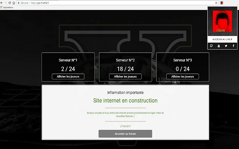Open the red extension icon in the toolbar

[x=221, y=3]
